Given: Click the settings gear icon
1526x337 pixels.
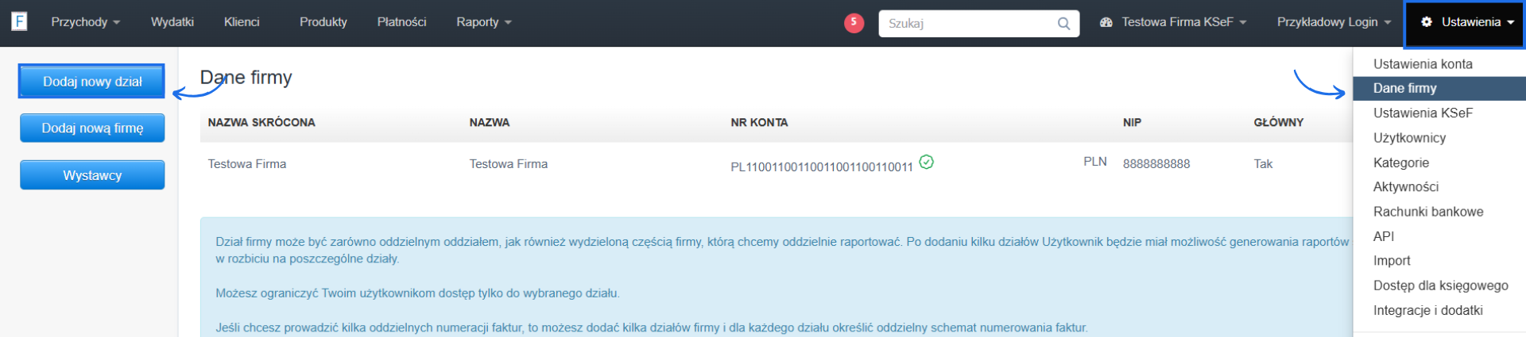Looking at the screenshot, I should (x=1427, y=22).
